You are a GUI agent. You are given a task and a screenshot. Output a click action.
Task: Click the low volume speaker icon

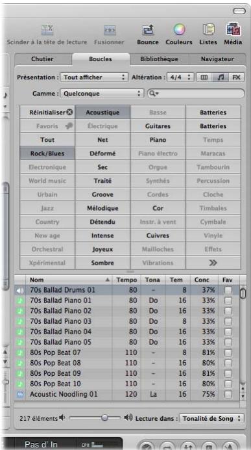(62, 418)
